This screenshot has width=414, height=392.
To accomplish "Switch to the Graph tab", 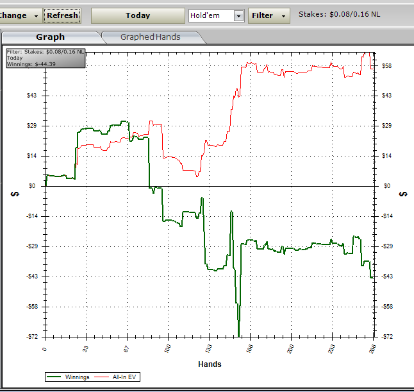I will point(50,37).
